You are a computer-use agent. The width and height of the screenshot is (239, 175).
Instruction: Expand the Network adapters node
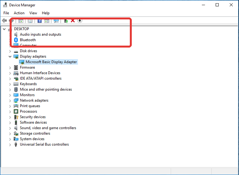click(x=10, y=101)
